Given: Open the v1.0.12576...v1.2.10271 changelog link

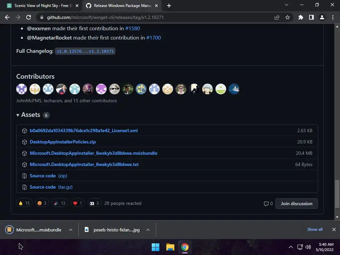Looking at the screenshot, I should coord(85,51).
